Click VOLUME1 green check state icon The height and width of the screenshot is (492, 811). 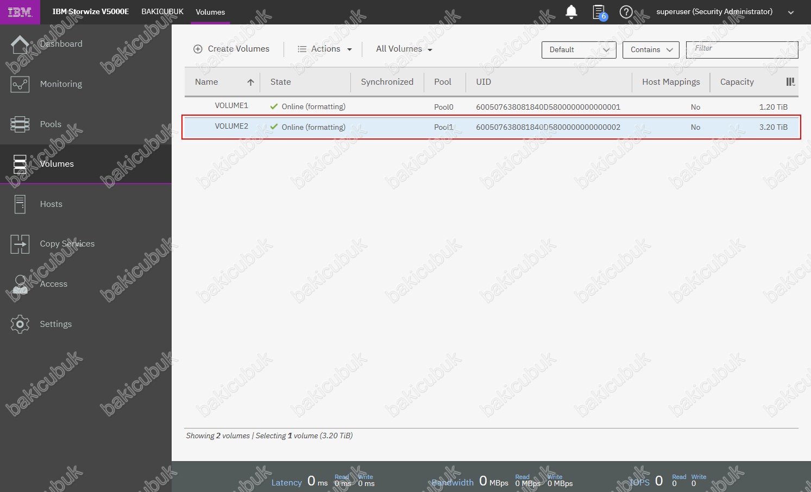274,106
